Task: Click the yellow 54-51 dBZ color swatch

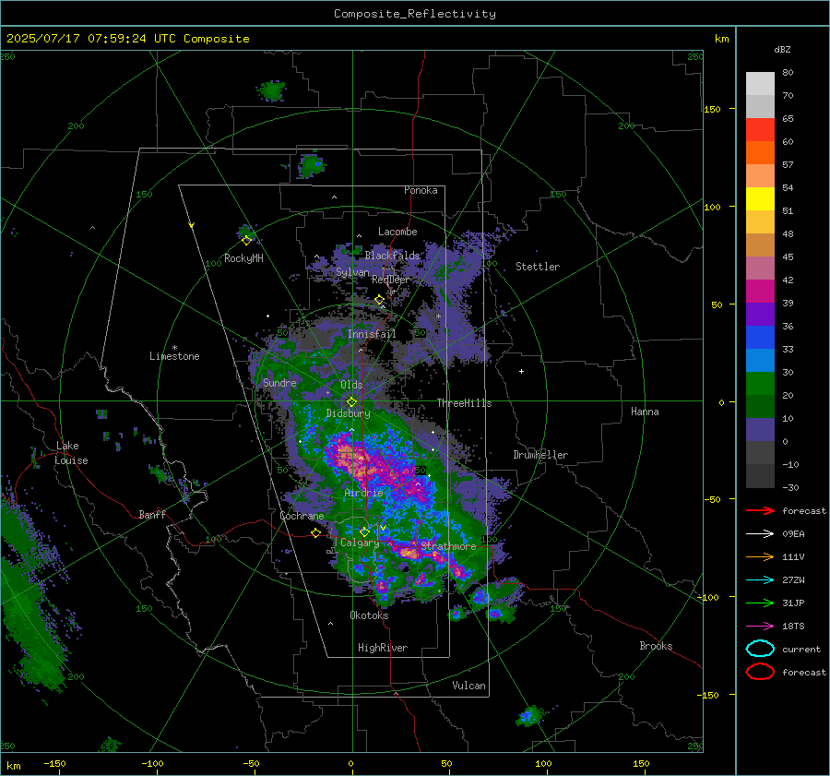Action: click(x=760, y=199)
